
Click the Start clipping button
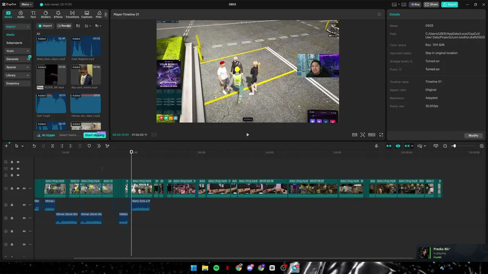pos(95,135)
